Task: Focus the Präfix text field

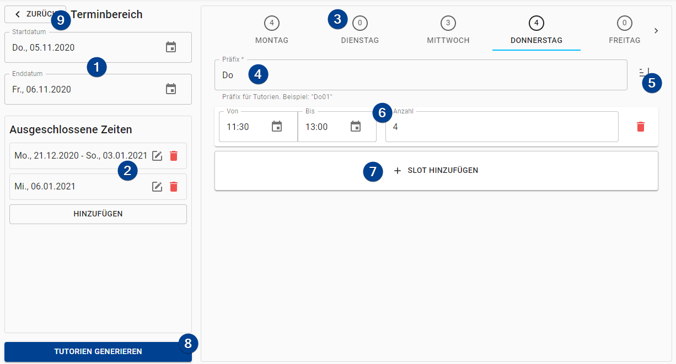Action: coord(421,75)
